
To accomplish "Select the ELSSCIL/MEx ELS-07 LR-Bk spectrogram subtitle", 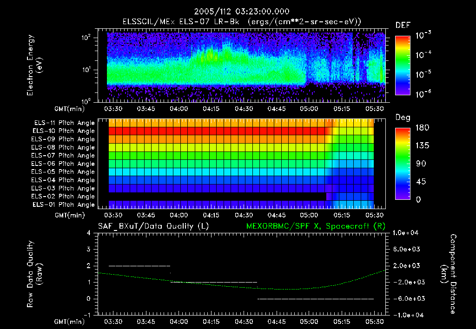I will (242, 22).
